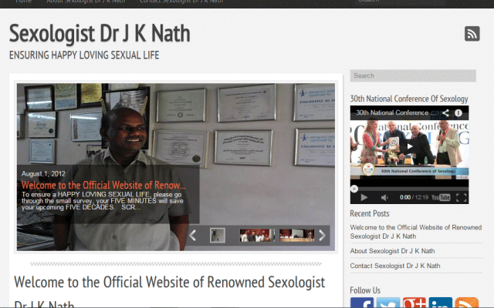This screenshot has height=308, width=494.
Task: Open the Facebook follow icon
Action: pos(362,304)
